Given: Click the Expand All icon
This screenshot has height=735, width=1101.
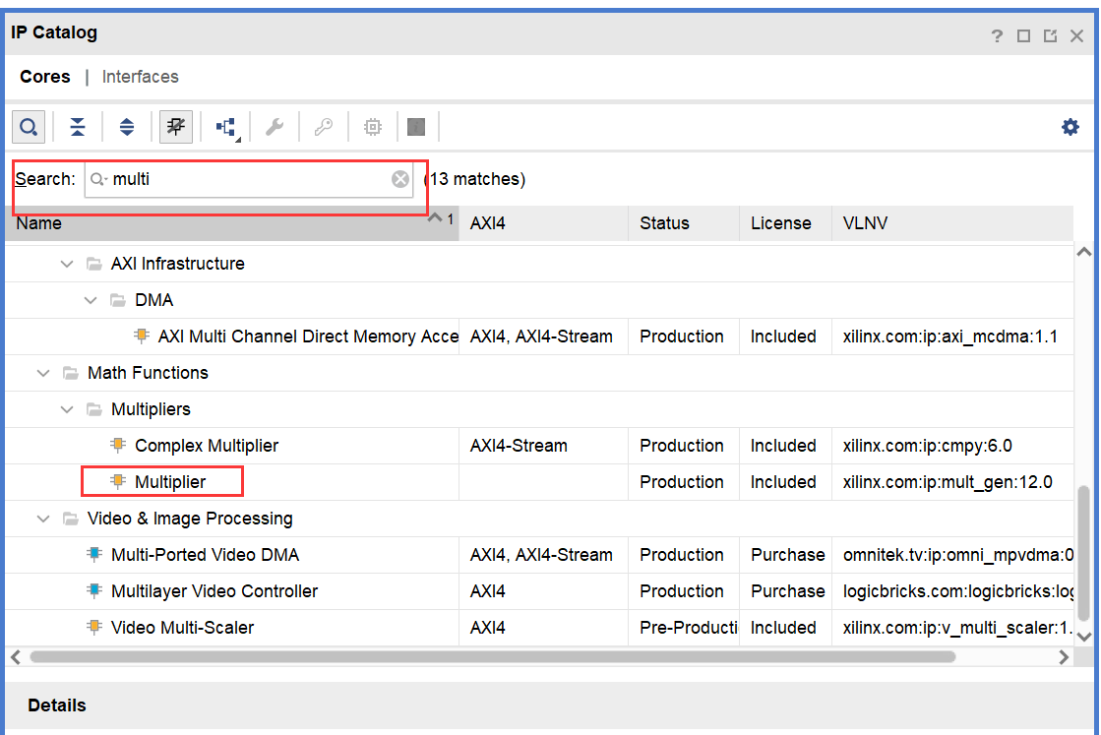Looking at the screenshot, I should (126, 127).
